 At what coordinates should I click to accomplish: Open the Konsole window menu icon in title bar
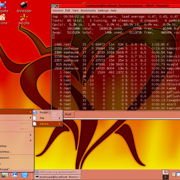(x=53, y=6)
